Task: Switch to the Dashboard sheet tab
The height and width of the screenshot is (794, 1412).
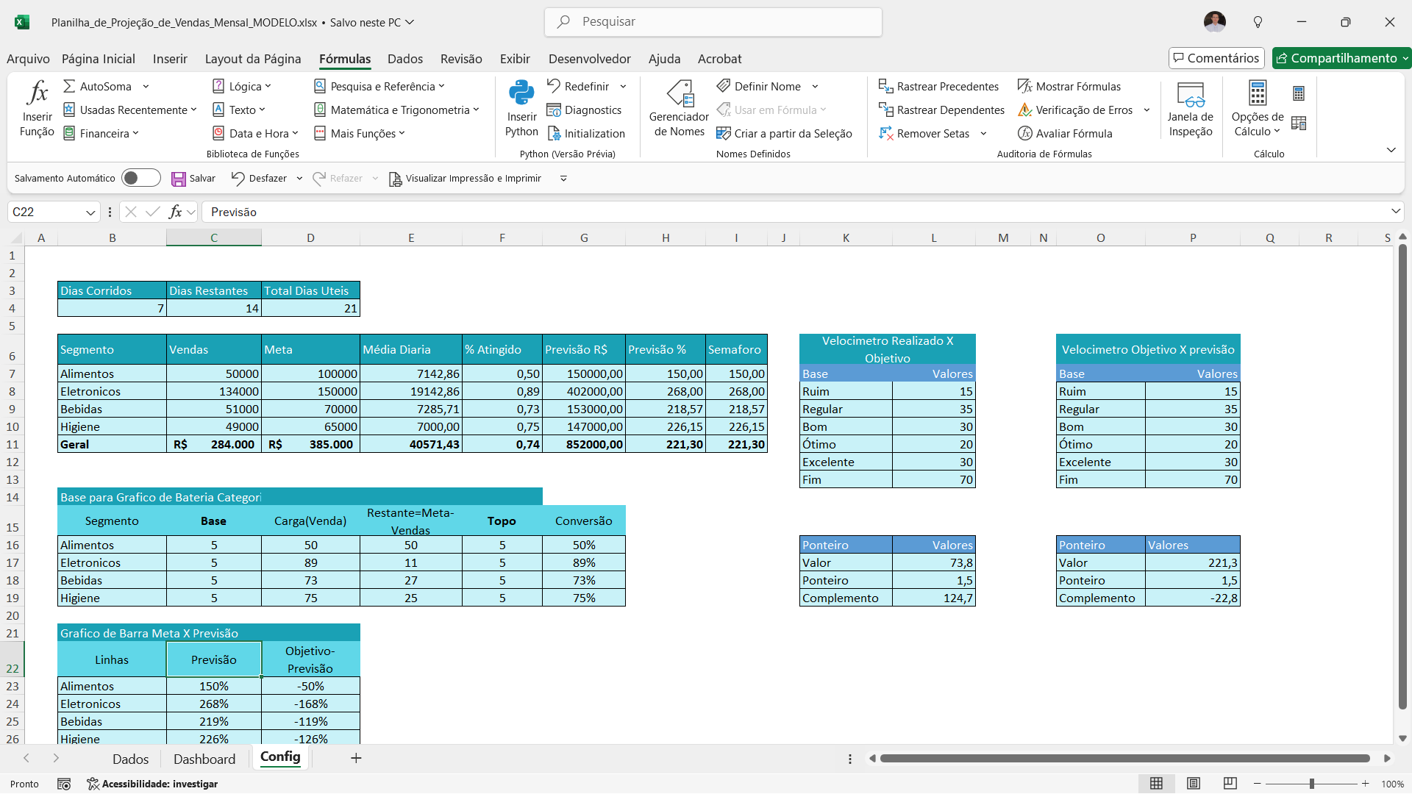Action: 204,759
